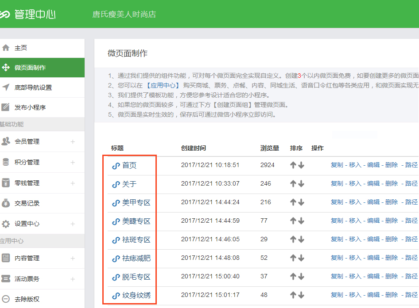Expand the 零钱管理 plus toggle
Screen dimensions: 419x308
tap(73, 183)
